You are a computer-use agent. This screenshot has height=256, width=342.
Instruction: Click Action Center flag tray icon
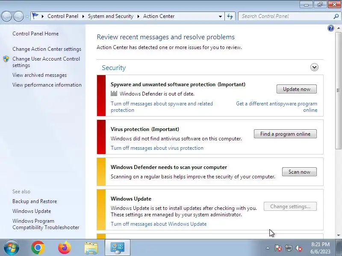[278, 248]
